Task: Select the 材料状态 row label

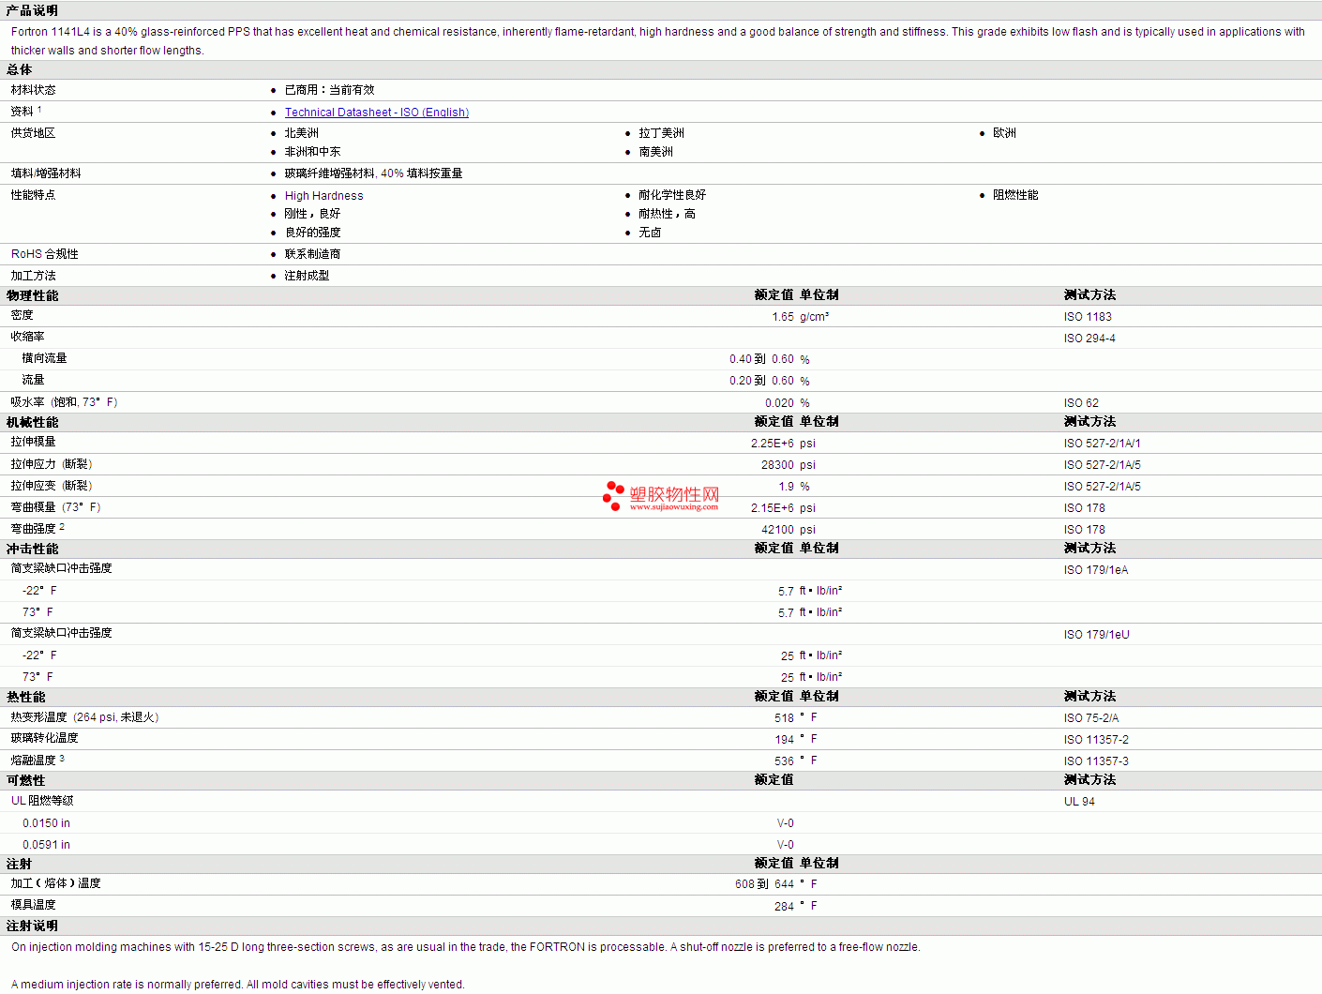Action: tap(33, 90)
